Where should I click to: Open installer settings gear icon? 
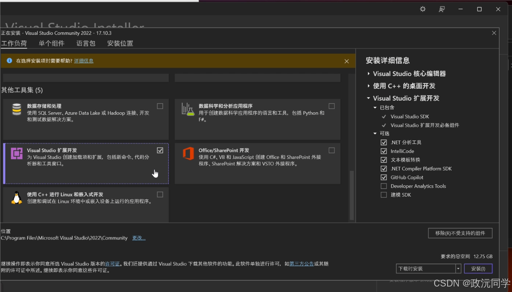pyautogui.click(x=423, y=9)
